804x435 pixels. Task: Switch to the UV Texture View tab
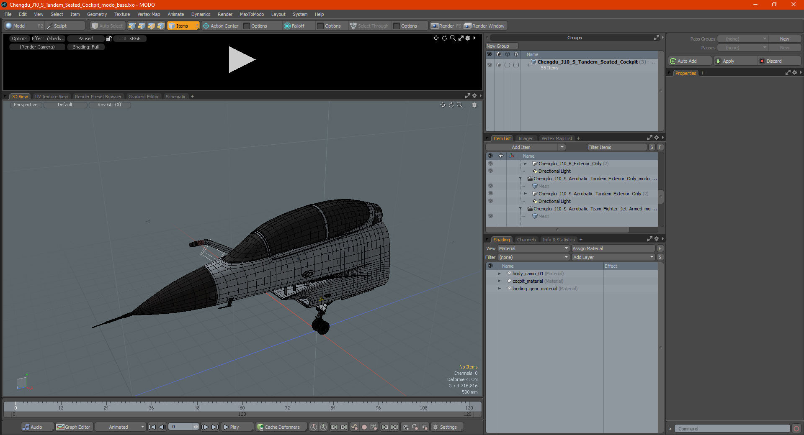51,96
